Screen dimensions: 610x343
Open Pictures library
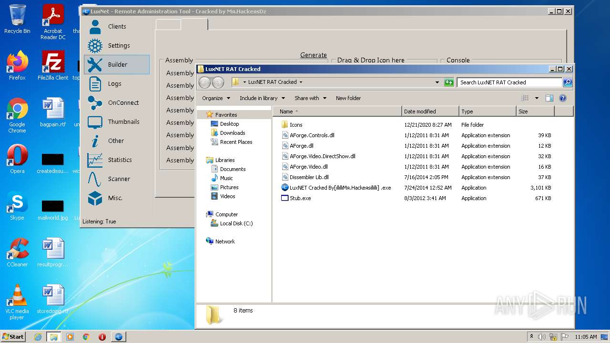tap(229, 187)
